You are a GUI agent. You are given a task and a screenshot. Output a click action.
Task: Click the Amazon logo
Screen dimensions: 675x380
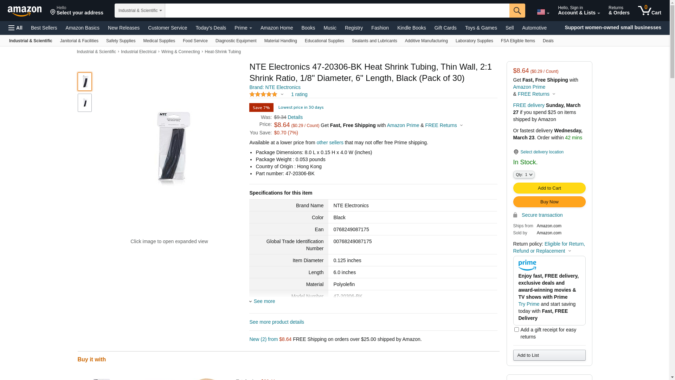pos(25,11)
